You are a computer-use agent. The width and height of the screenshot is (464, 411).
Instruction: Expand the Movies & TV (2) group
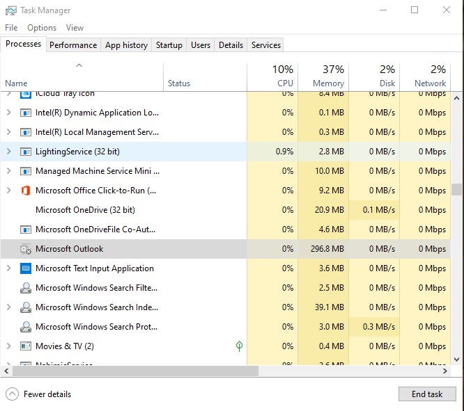[9, 346]
